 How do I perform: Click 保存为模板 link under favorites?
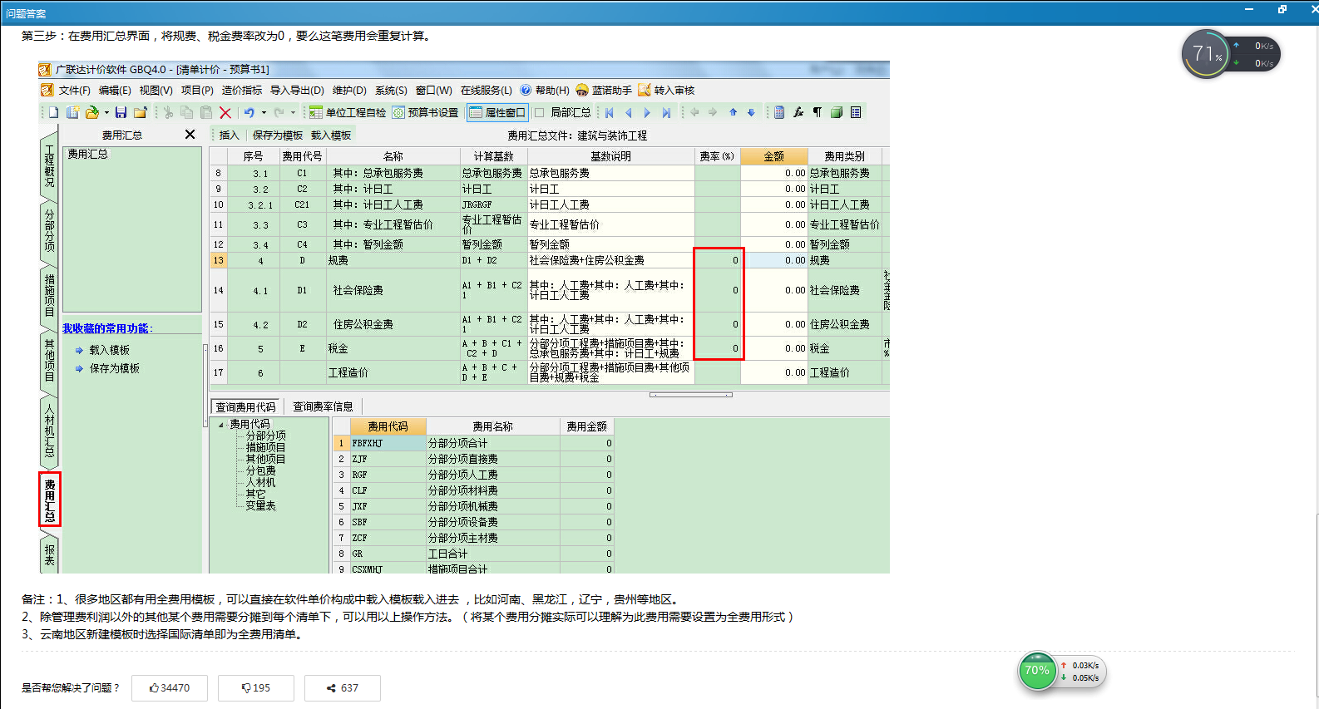tap(114, 368)
